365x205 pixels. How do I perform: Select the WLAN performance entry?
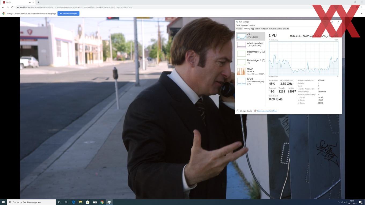tap(250, 71)
